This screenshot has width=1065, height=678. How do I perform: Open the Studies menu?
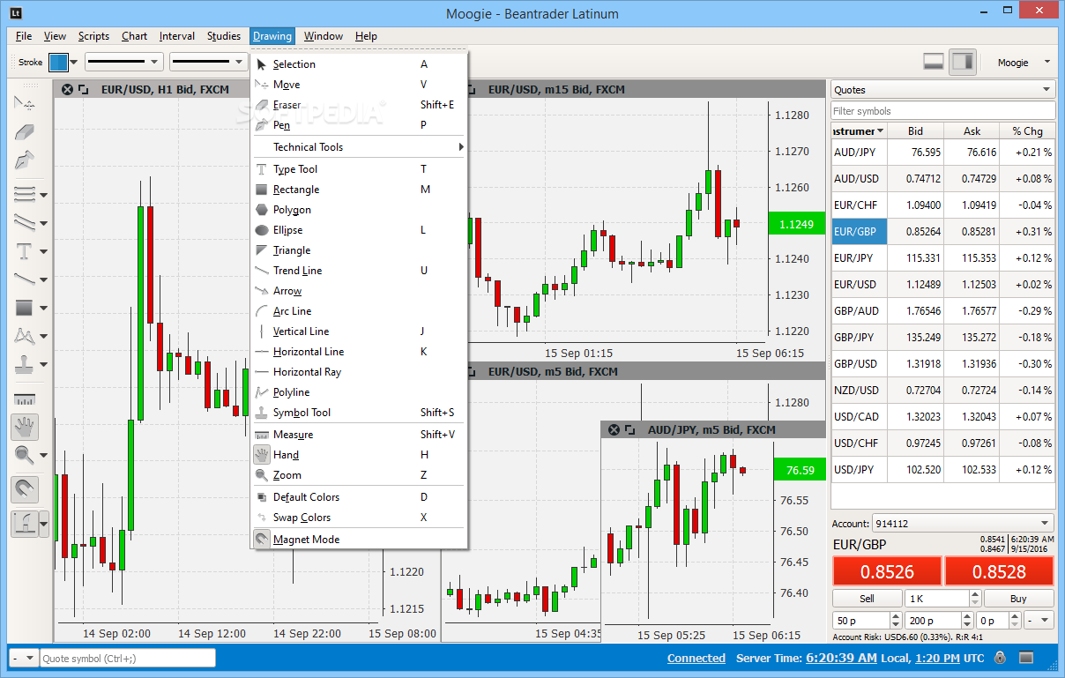coord(224,36)
